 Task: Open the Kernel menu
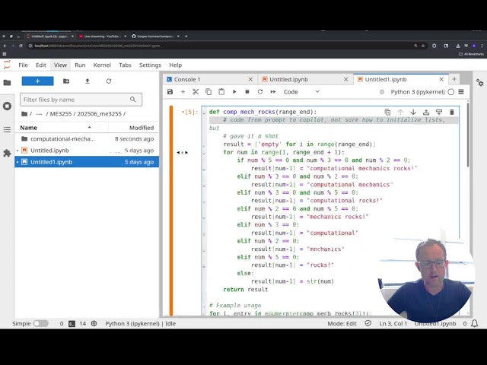point(102,65)
